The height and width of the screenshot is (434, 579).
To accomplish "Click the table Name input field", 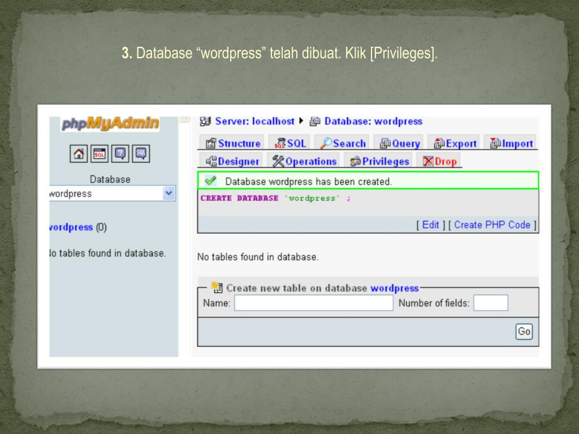I will [x=313, y=303].
